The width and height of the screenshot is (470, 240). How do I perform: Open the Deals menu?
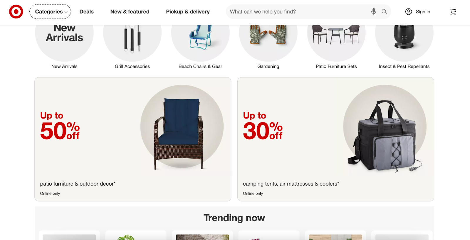pyautogui.click(x=87, y=12)
